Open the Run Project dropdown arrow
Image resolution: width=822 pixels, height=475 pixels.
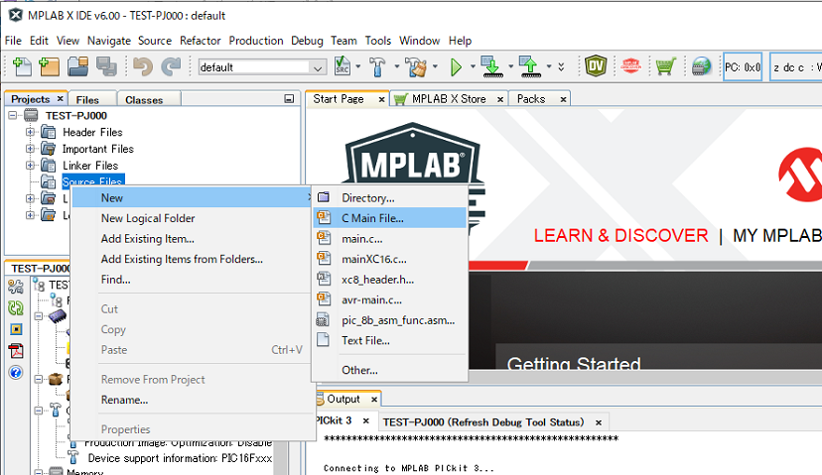pyautogui.click(x=473, y=66)
